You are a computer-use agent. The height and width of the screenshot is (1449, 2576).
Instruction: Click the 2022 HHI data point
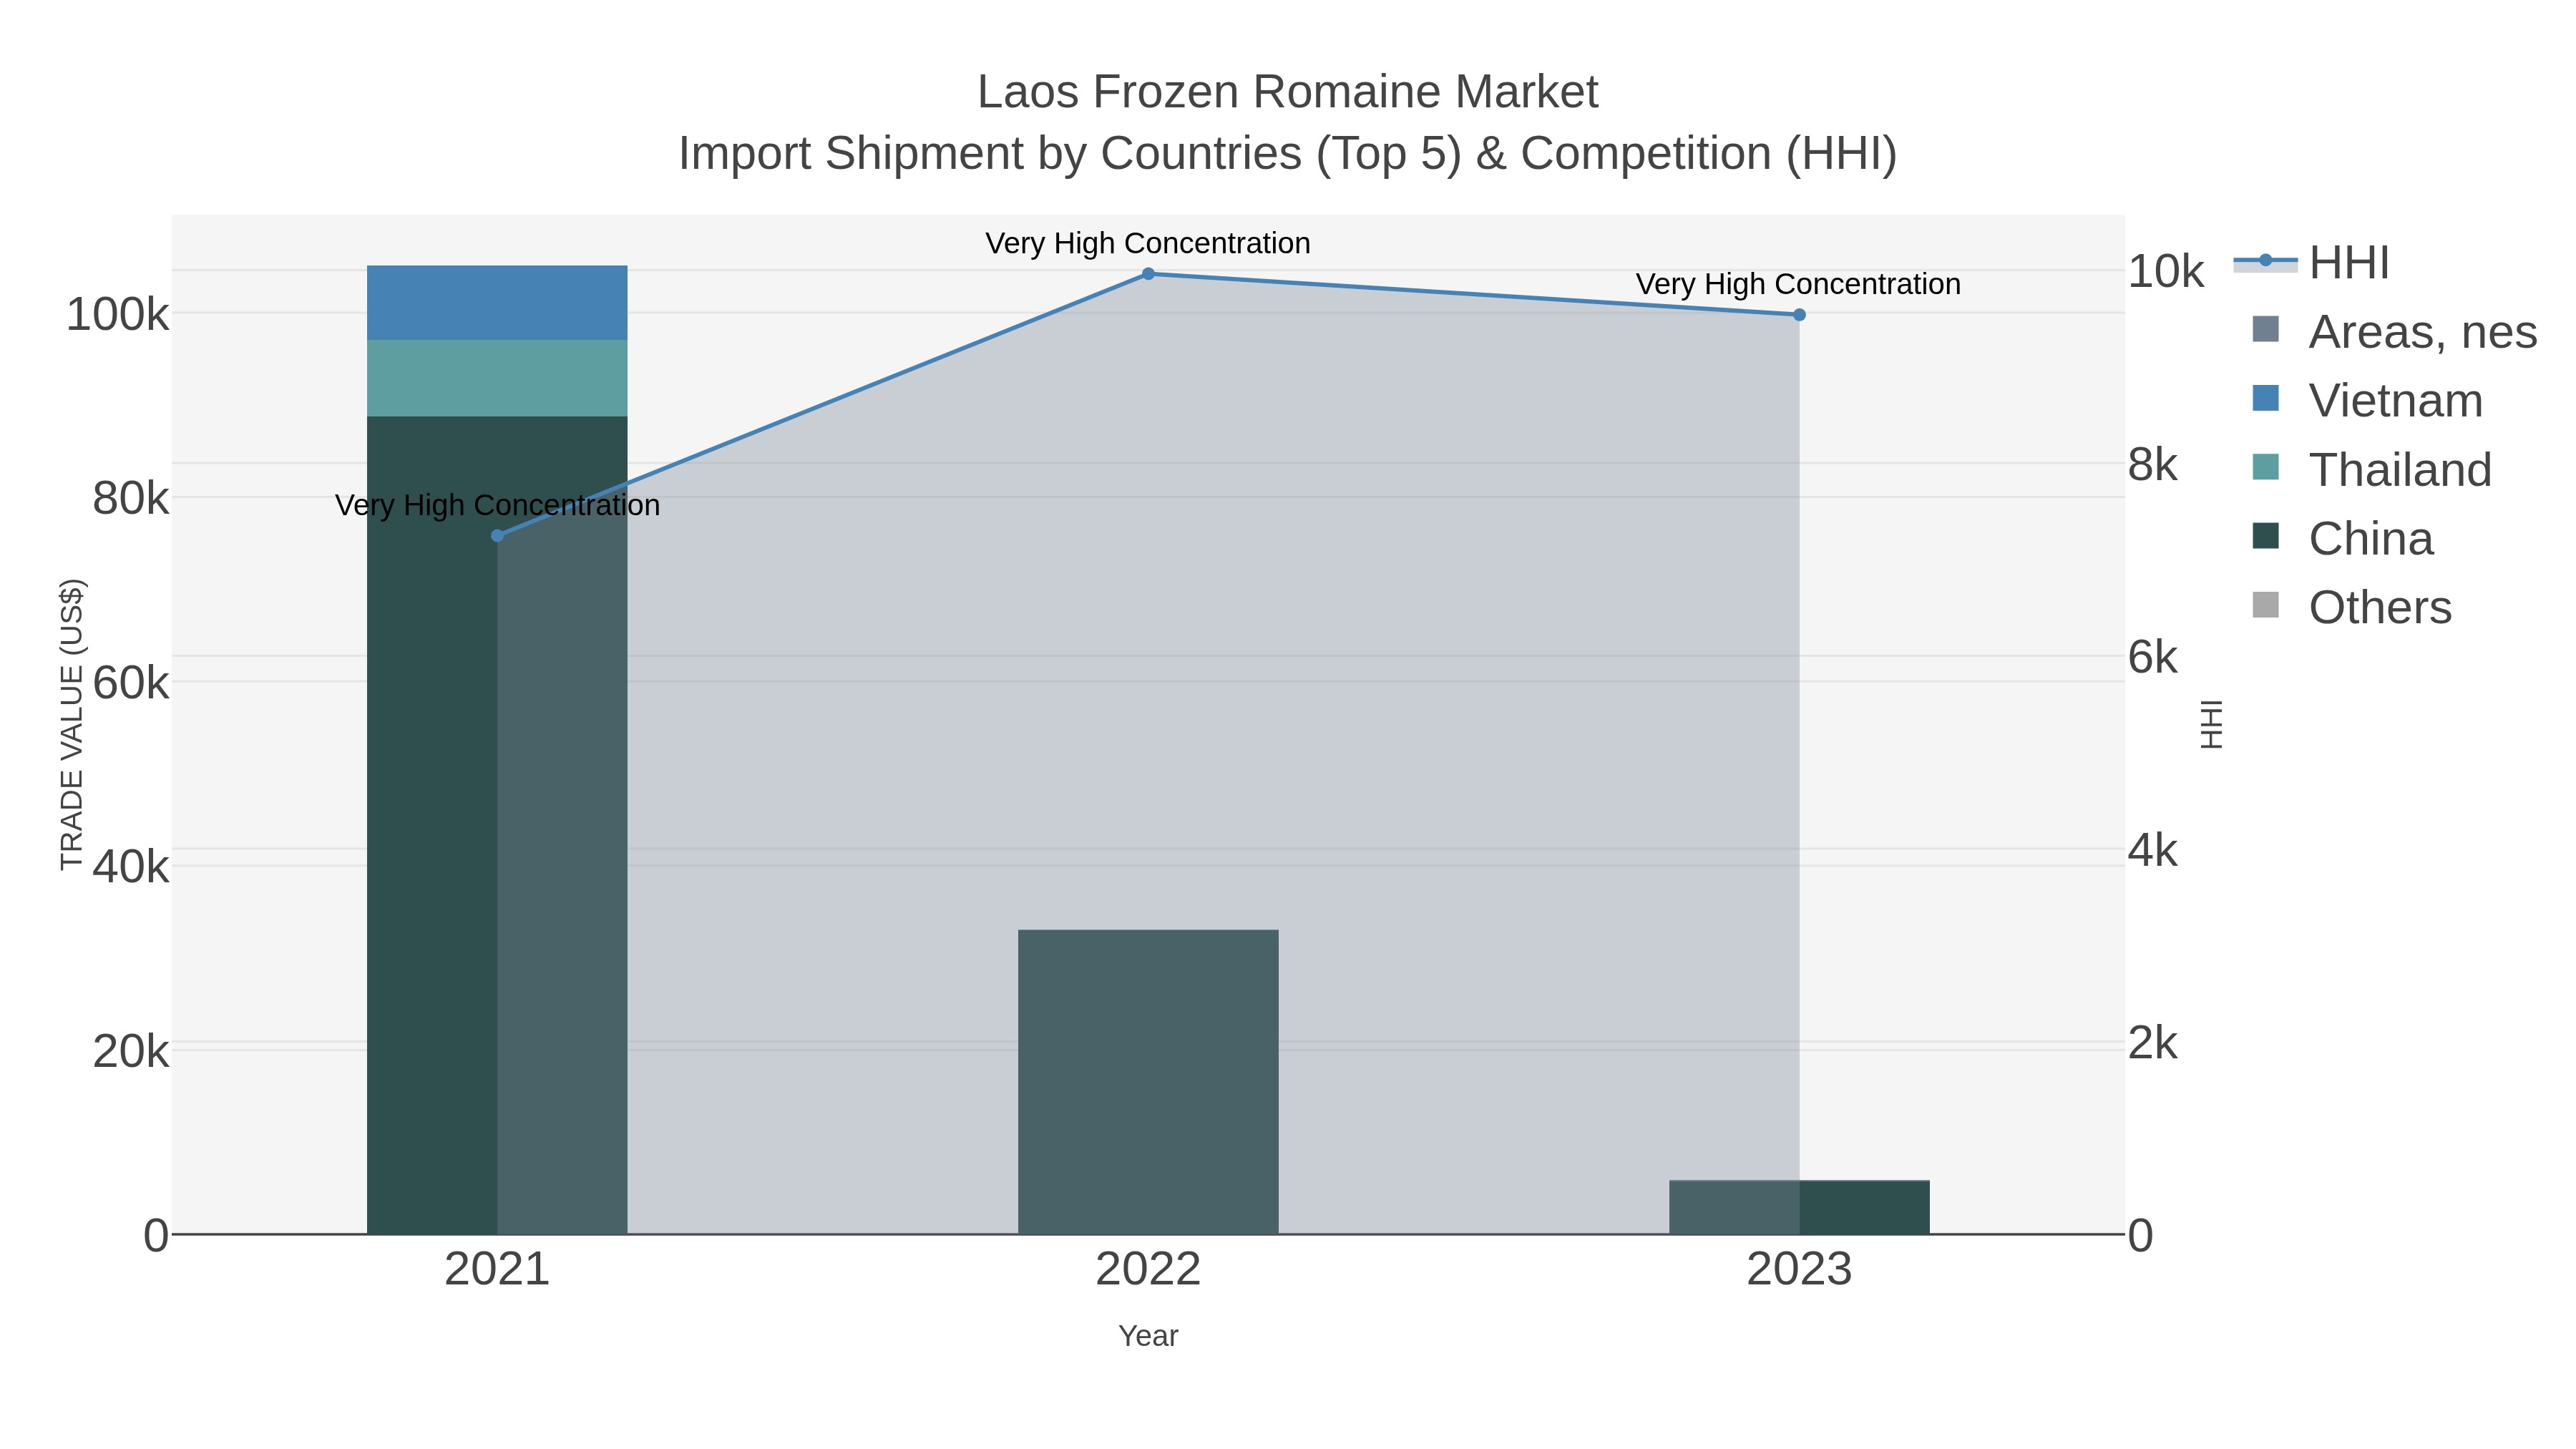1148,274
